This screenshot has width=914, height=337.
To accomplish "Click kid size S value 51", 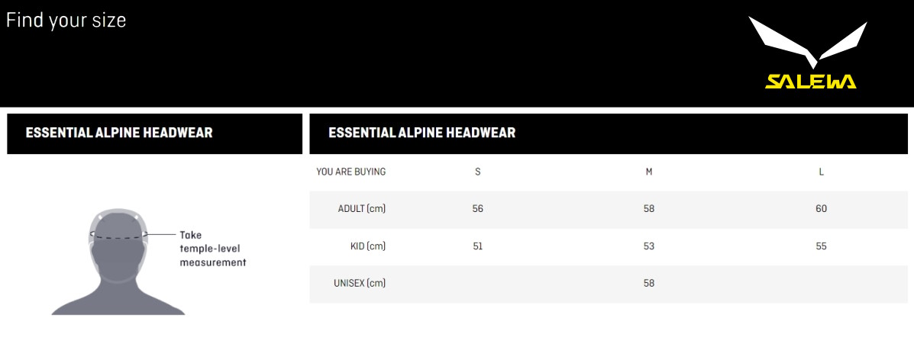I will tap(478, 246).
